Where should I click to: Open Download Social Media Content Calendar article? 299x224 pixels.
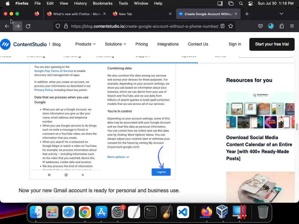pos(259,148)
